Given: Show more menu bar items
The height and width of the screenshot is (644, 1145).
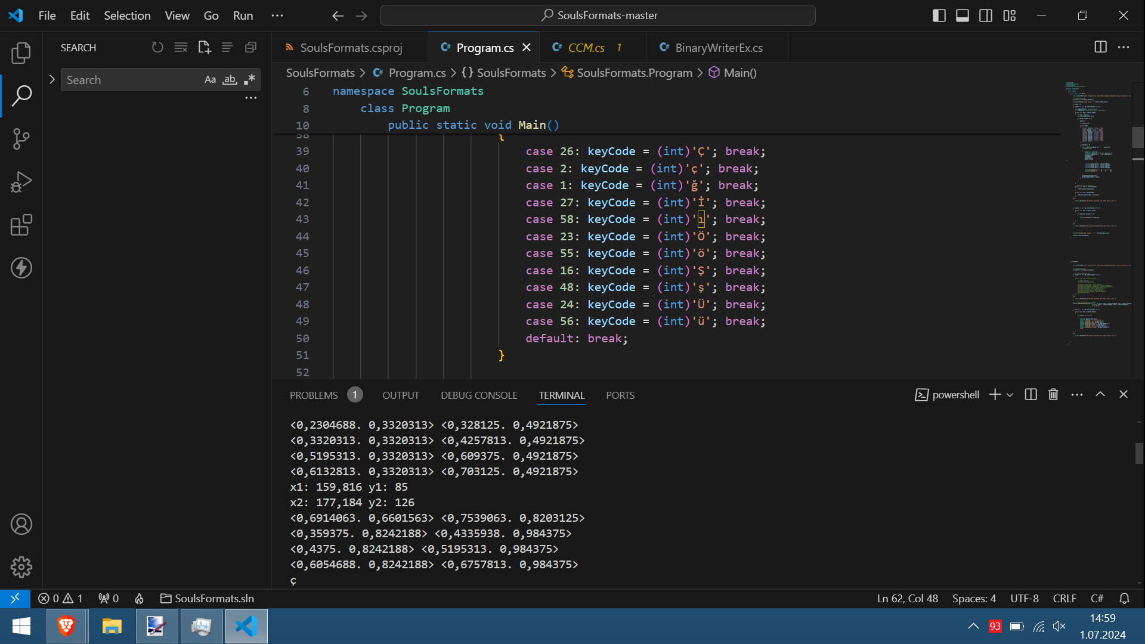Looking at the screenshot, I should [277, 16].
